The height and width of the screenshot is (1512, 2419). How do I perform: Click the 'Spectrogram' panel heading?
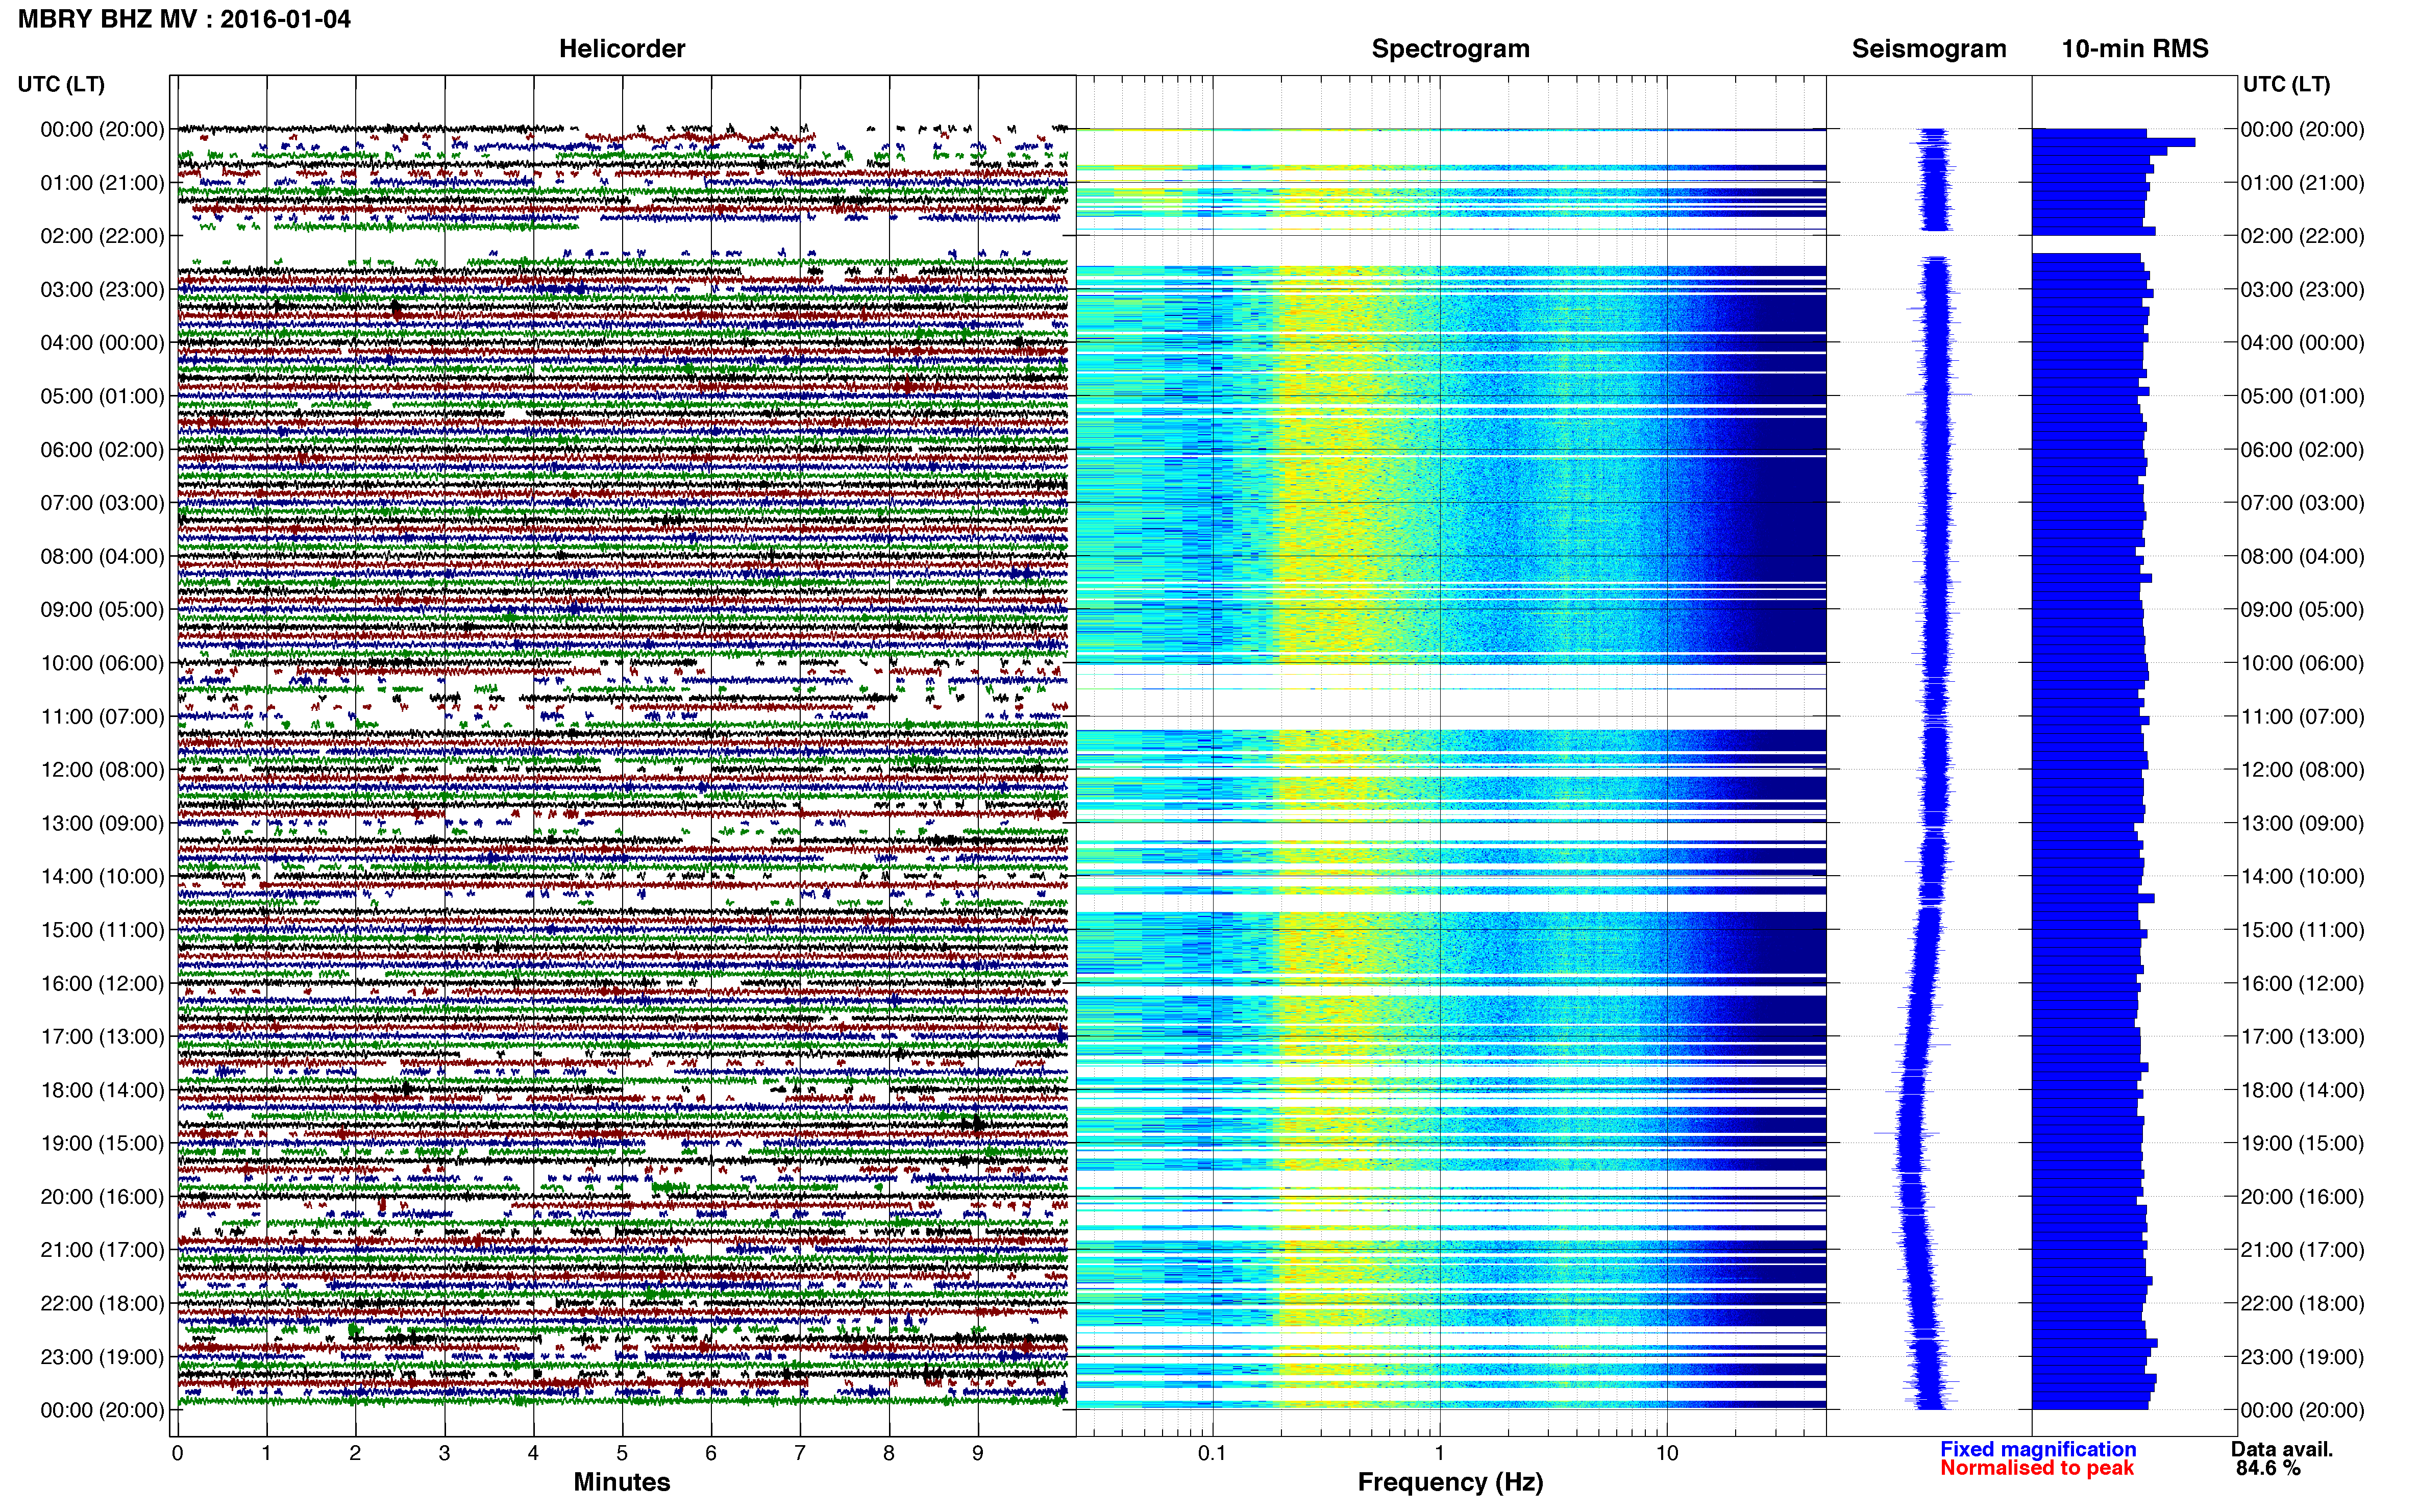1450,49
